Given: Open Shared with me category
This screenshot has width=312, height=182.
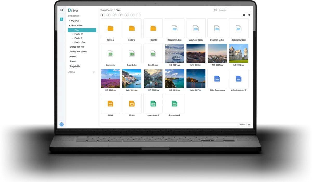Looking at the screenshot, I should click(77, 47).
